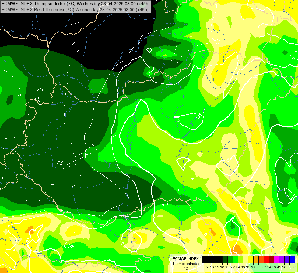Click the red-orange 35–37 legend swatch
The width and height of the screenshot is (298, 273).
pyautogui.click(x=261, y=259)
